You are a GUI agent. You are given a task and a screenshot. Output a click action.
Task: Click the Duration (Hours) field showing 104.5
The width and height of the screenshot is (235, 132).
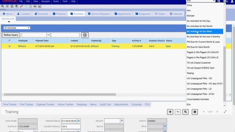pyautogui.click(x=70, y=126)
